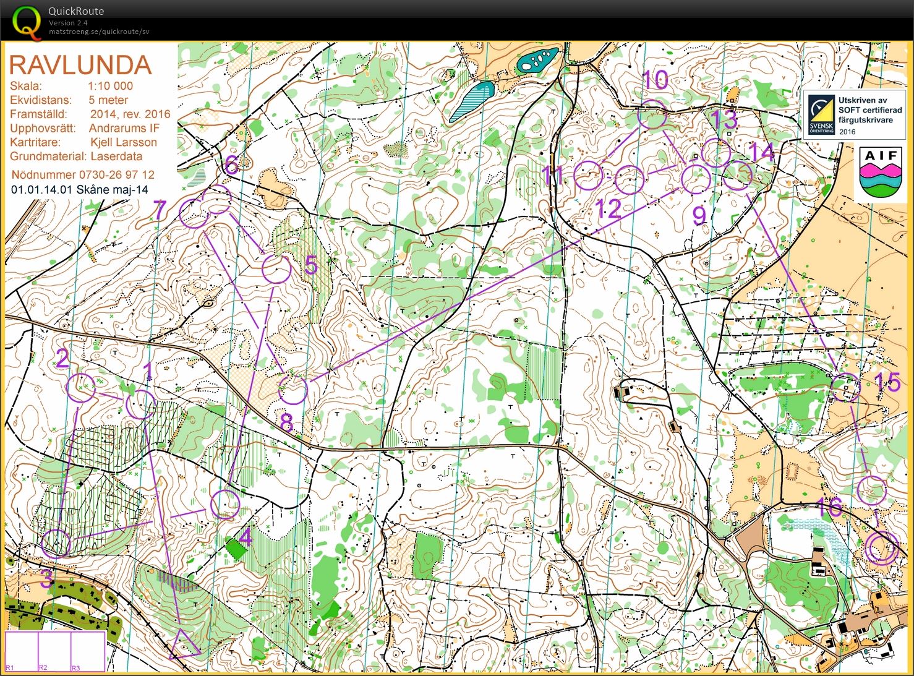
Task: Click the control number 8 label
Action: 286,422
